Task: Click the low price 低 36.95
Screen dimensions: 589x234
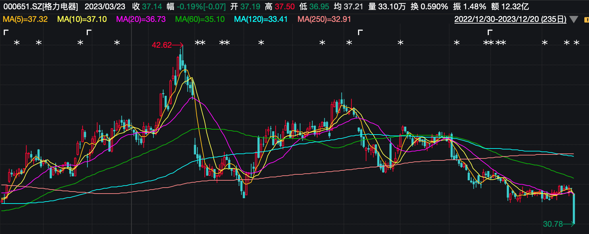Action: (x=314, y=7)
